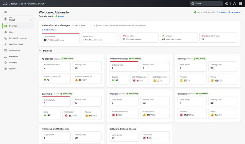Open the Major alerts 13 card

coord(100,38)
